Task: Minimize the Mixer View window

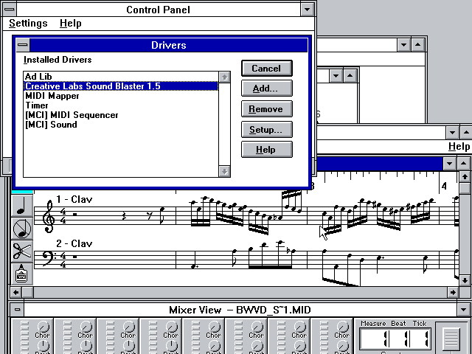Action: (x=463, y=310)
